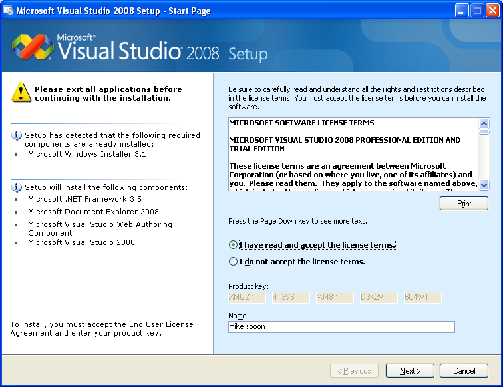
Task: Click 'Microsoft Visual Studio Web Authoring Component'
Action: point(100,228)
